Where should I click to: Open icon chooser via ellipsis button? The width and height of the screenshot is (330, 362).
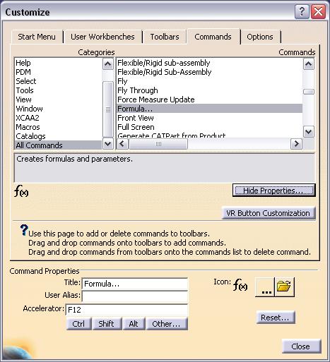(x=265, y=286)
